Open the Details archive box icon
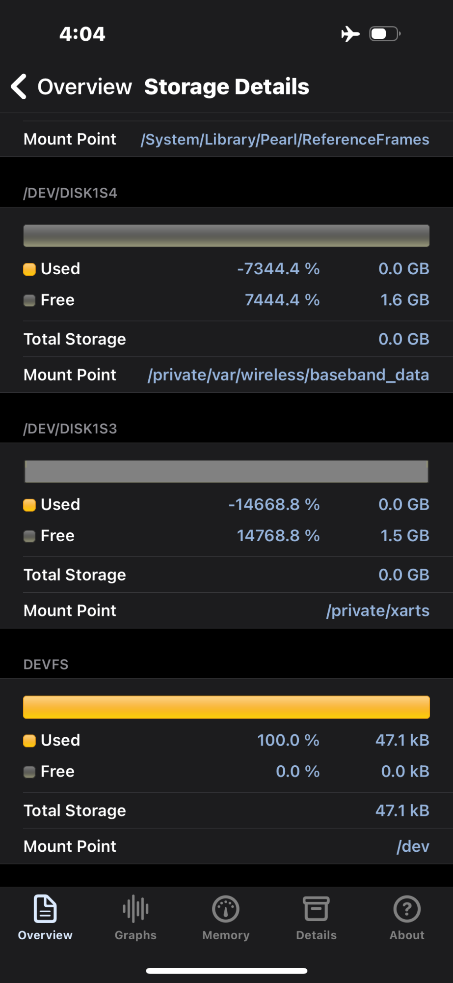The height and width of the screenshot is (983, 453). click(316, 909)
